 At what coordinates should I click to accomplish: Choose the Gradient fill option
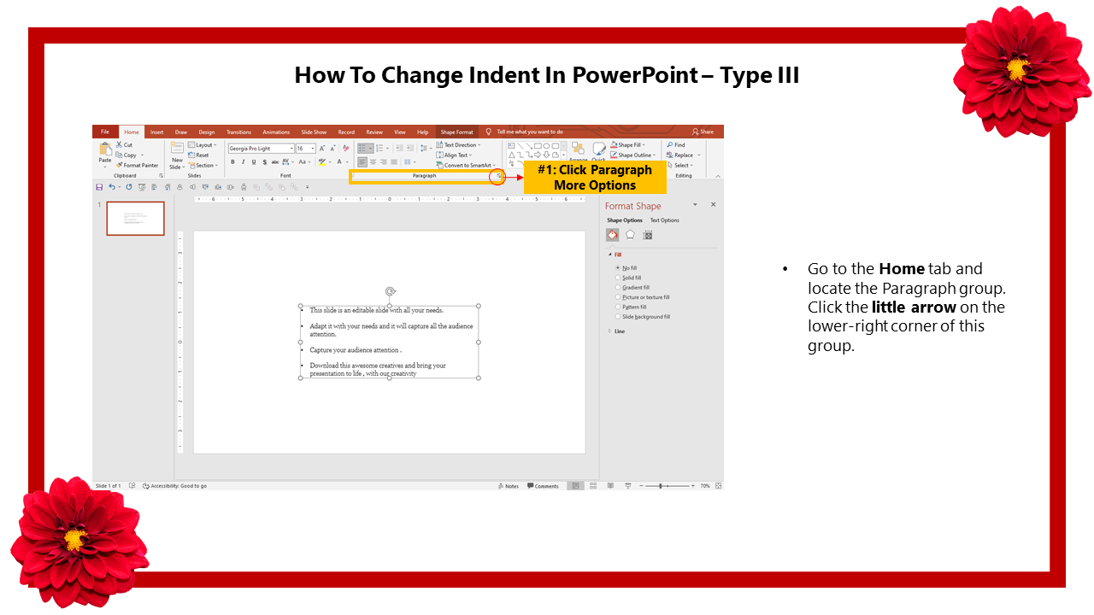click(618, 288)
